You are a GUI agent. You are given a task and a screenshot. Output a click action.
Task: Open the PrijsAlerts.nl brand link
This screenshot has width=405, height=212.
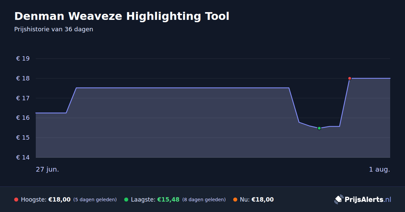click(363, 200)
